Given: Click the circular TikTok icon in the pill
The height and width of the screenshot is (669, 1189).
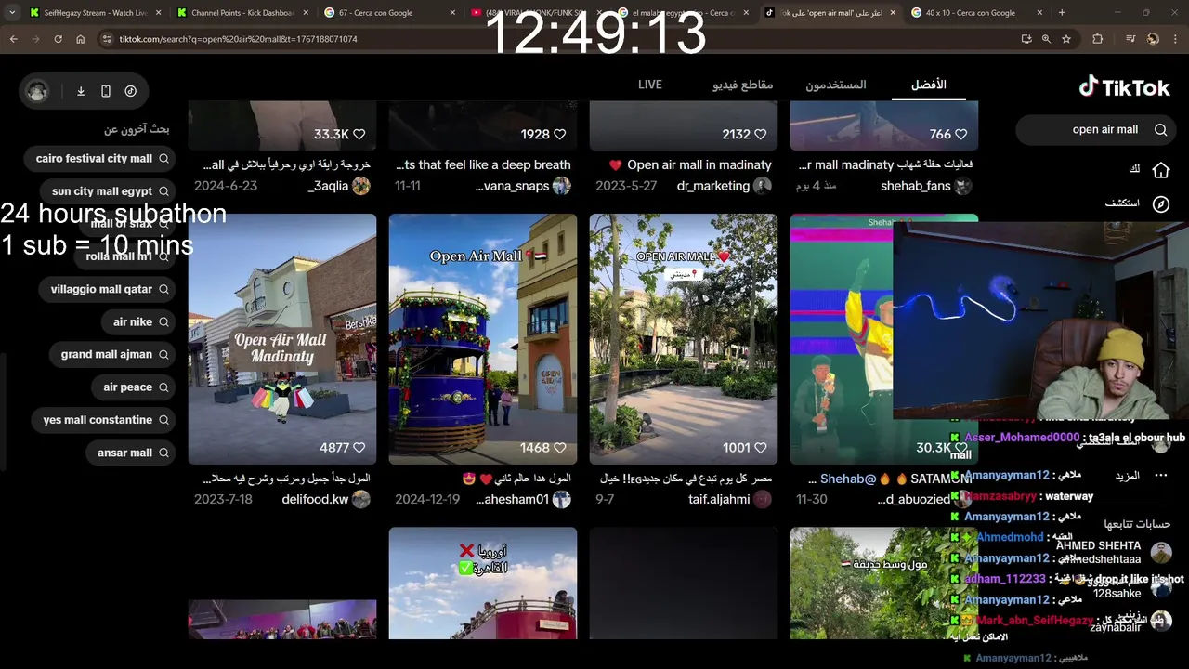Looking at the screenshot, I should pyautogui.click(x=131, y=91).
